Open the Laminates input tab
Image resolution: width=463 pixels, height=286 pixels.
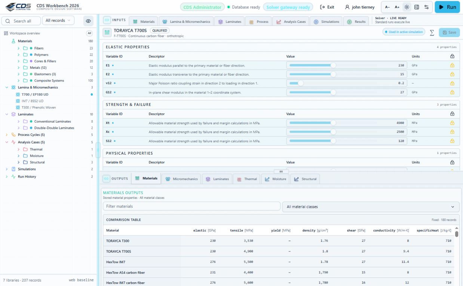pos(230,22)
